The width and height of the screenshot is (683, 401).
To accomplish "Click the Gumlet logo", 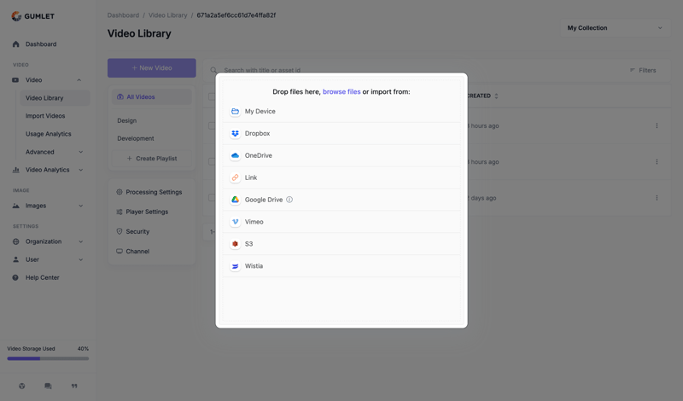I will pyautogui.click(x=32, y=16).
